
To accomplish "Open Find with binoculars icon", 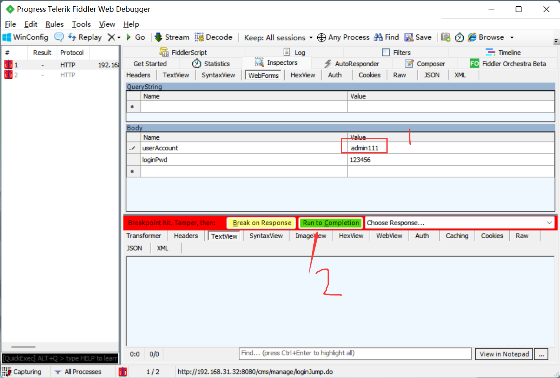I will point(386,37).
